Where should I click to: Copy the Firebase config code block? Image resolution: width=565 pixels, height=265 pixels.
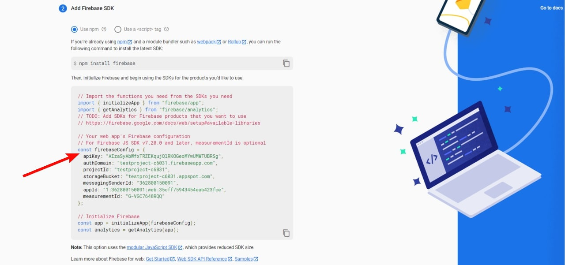pyautogui.click(x=286, y=233)
